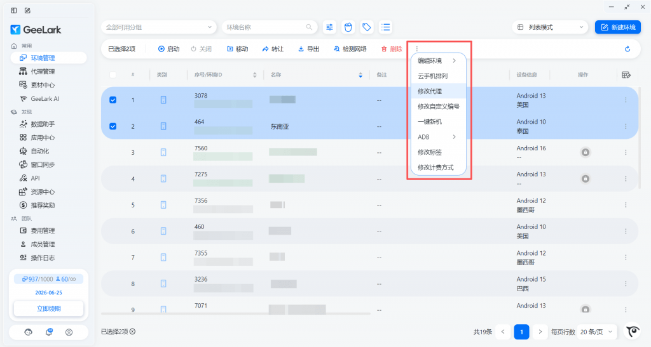Image resolution: width=651 pixels, height=347 pixels.
Task: Click the tag icon in top toolbar
Action: click(x=366, y=27)
